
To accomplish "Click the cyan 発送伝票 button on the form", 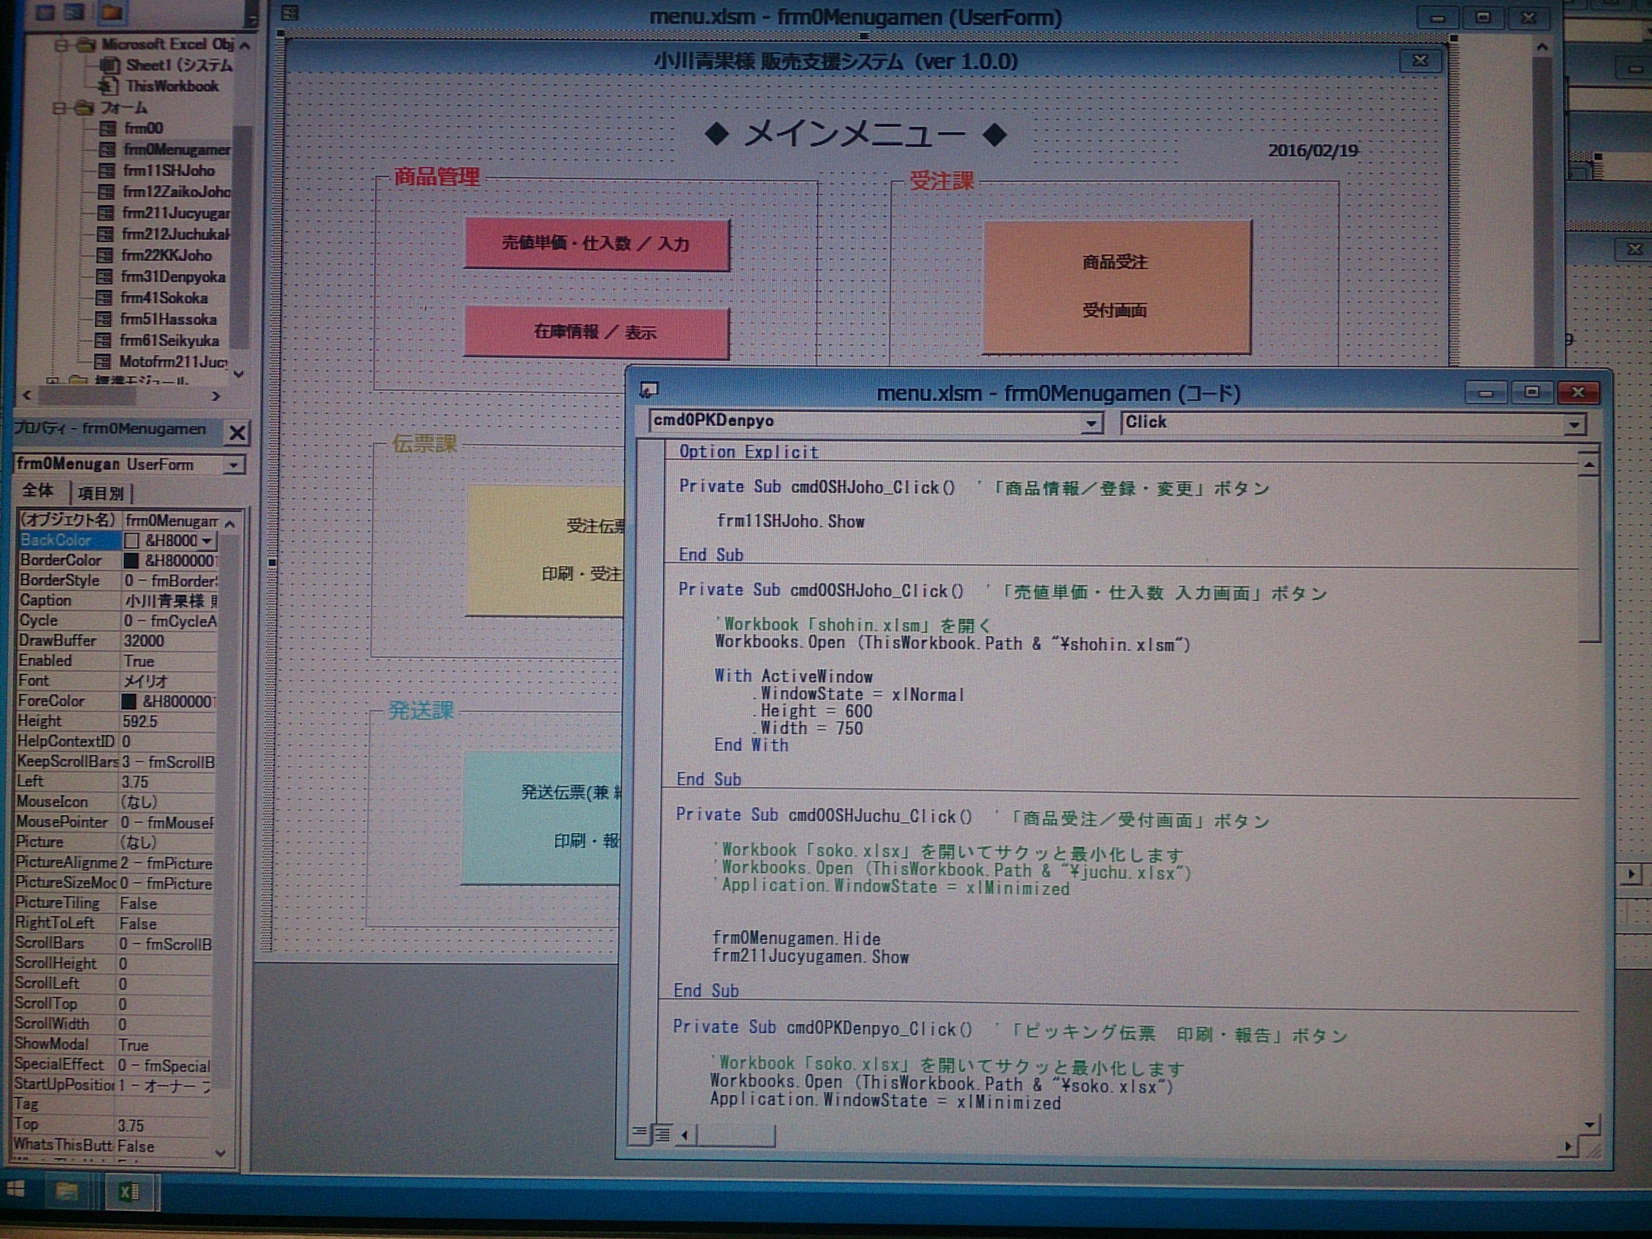I will pyautogui.click(x=542, y=817).
